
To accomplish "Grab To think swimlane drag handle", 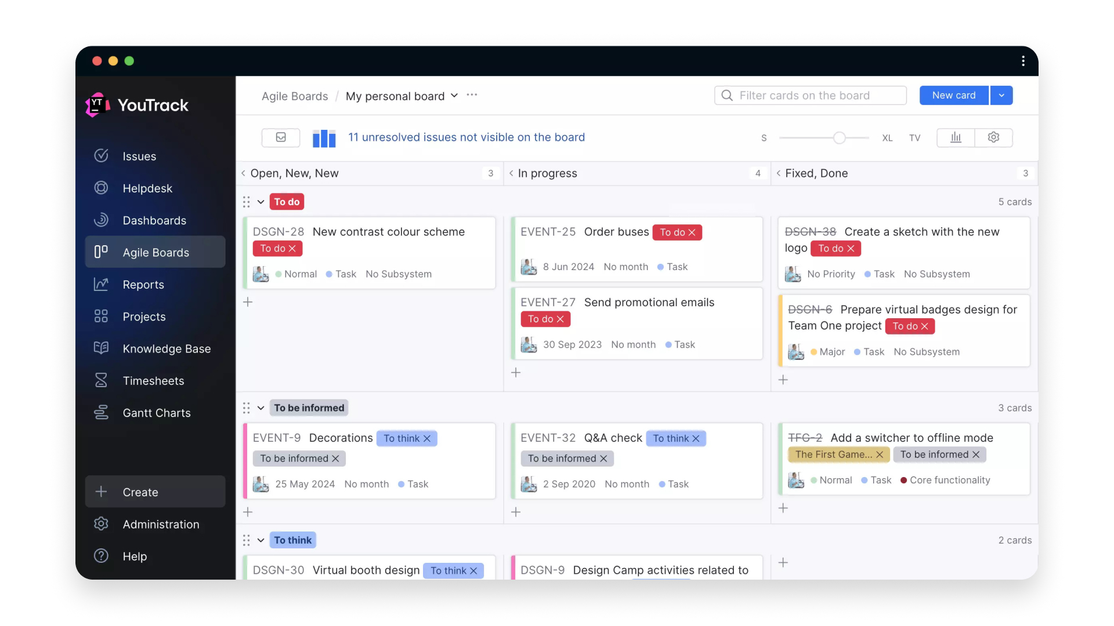I will click(x=247, y=540).
